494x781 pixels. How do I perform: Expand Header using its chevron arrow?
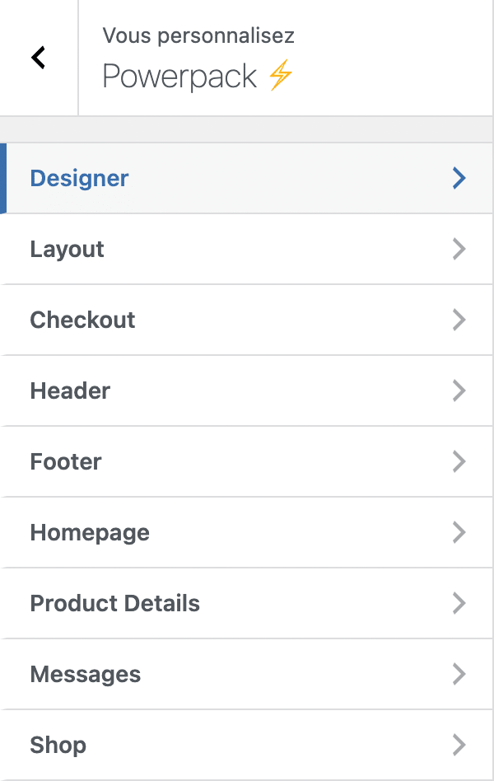coord(459,390)
